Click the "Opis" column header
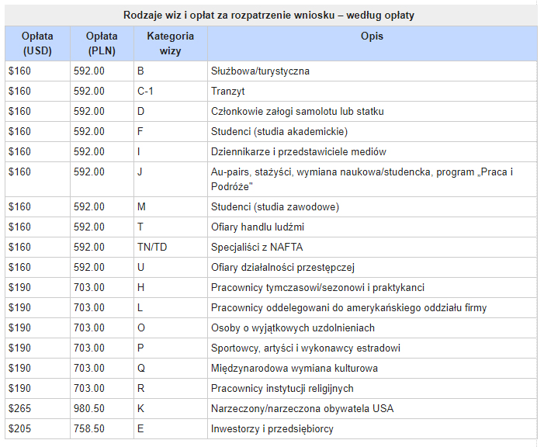544x447 pixels. (372, 43)
